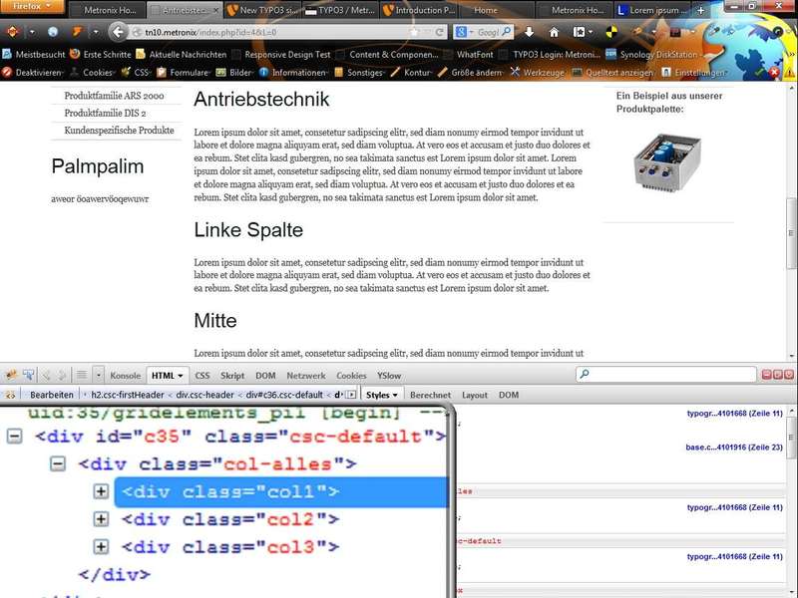Click the downloads arrow icon in the toolbar
Screen dimensions: 798x598
(x=529, y=32)
